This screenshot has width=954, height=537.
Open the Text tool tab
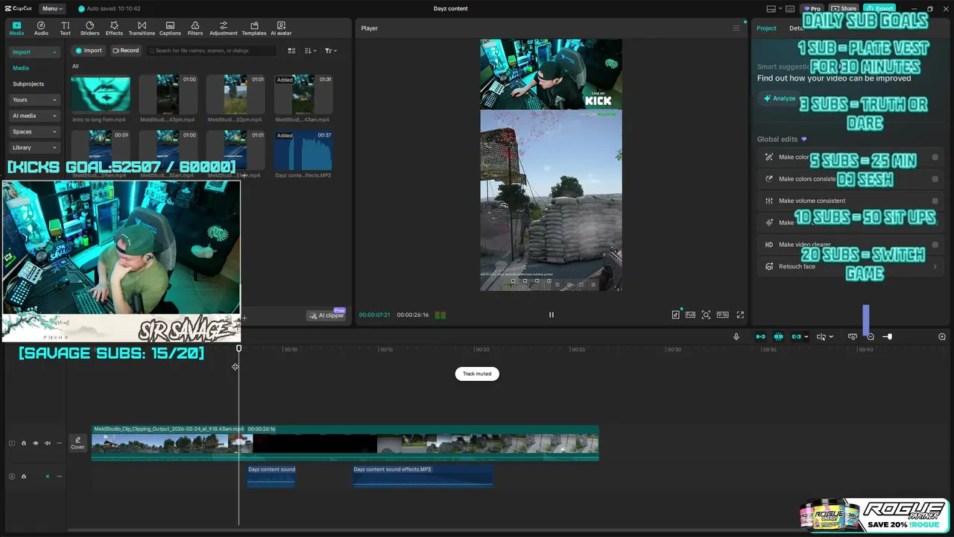pyautogui.click(x=66, y=28)
